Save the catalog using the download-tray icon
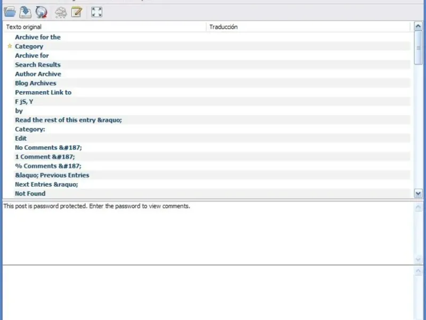This screenshot has height=320, width=426. 26,12
